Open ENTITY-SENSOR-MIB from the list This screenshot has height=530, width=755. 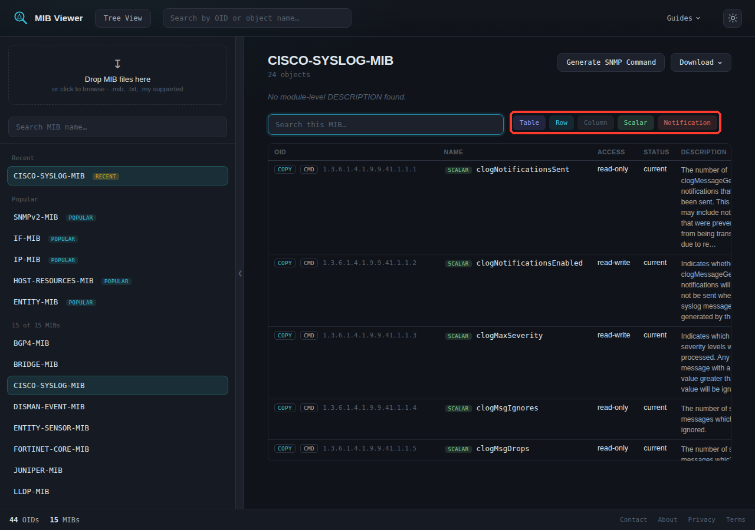[x=117, y=428]
